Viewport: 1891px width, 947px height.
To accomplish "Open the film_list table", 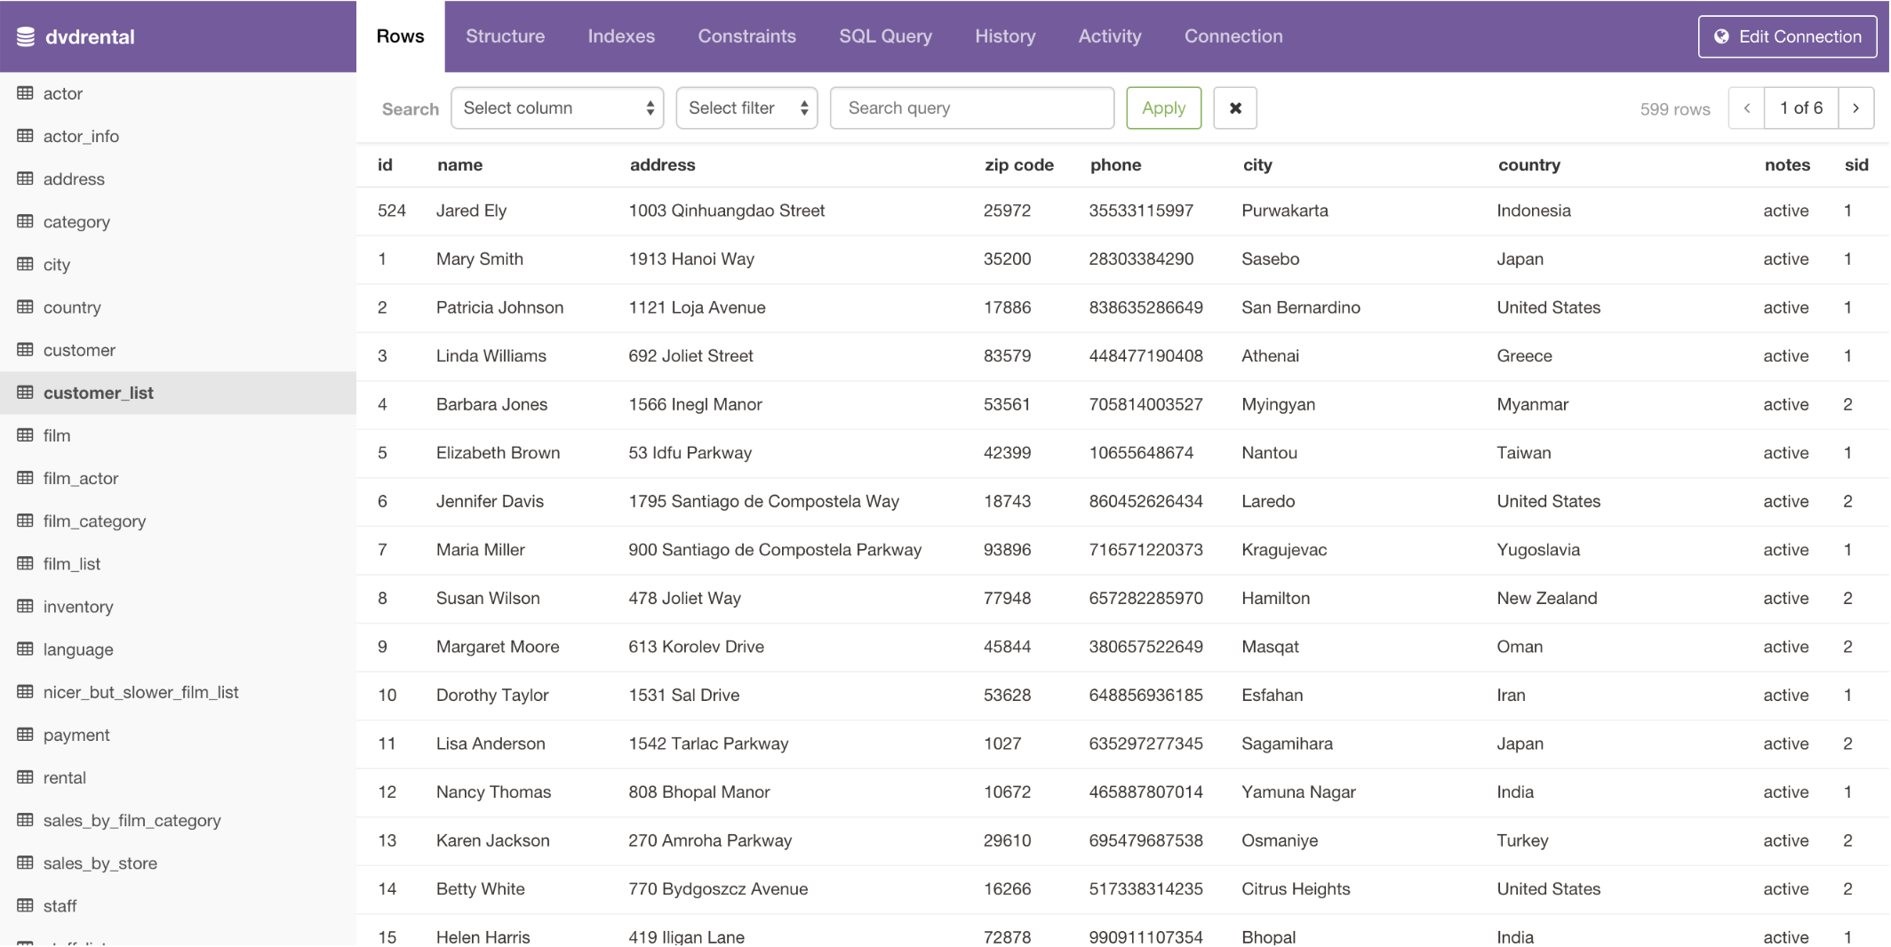I will click(178, 563).
